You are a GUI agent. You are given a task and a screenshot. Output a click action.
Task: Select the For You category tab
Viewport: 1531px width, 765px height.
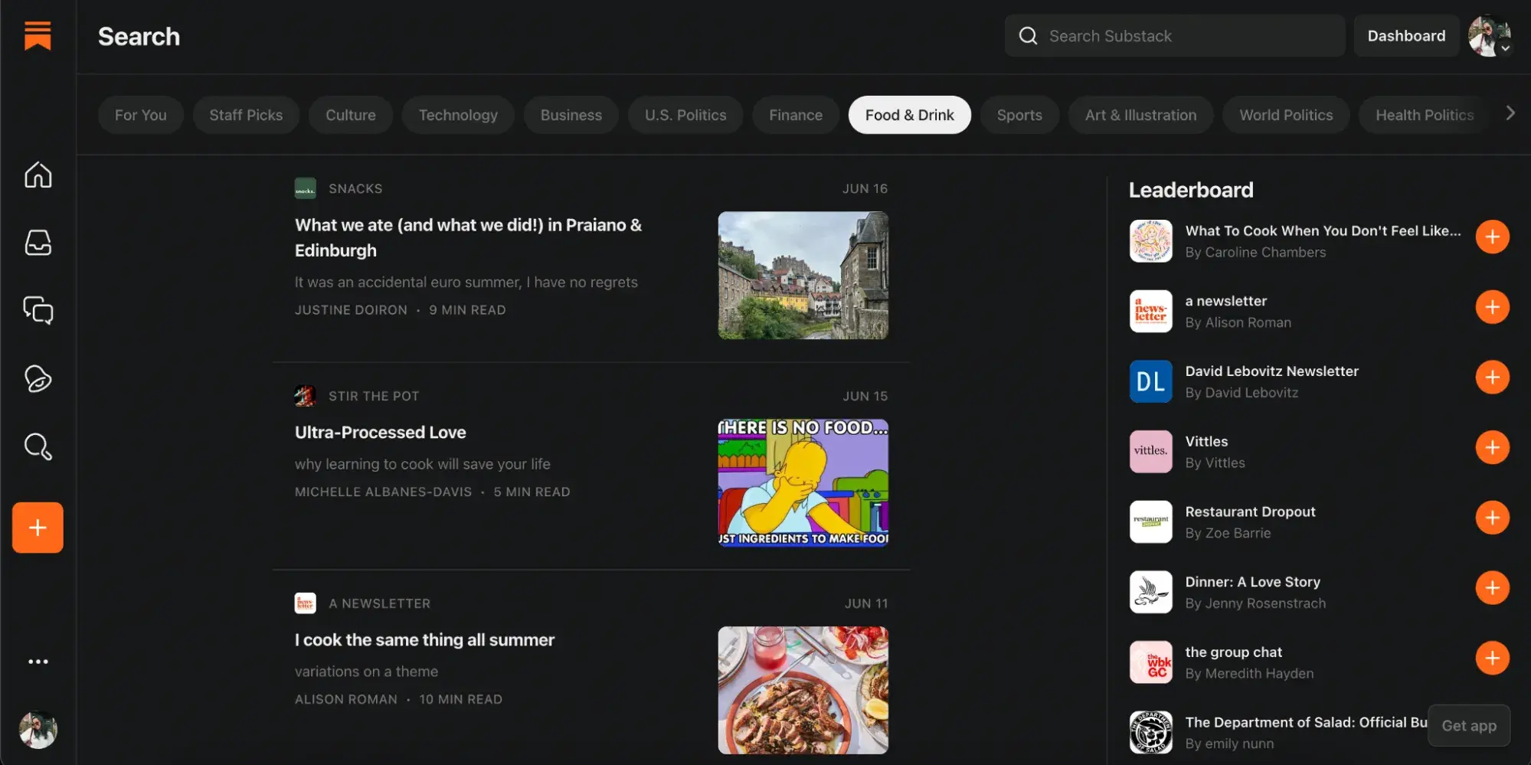point(141,115)
